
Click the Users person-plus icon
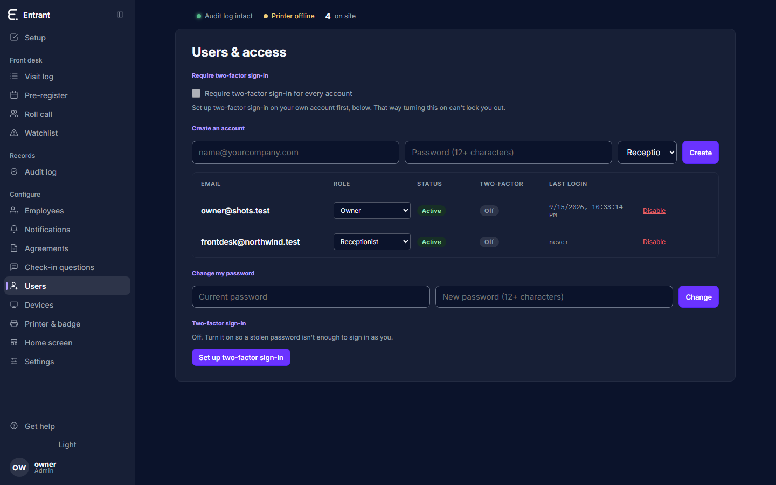coord(14,286)
